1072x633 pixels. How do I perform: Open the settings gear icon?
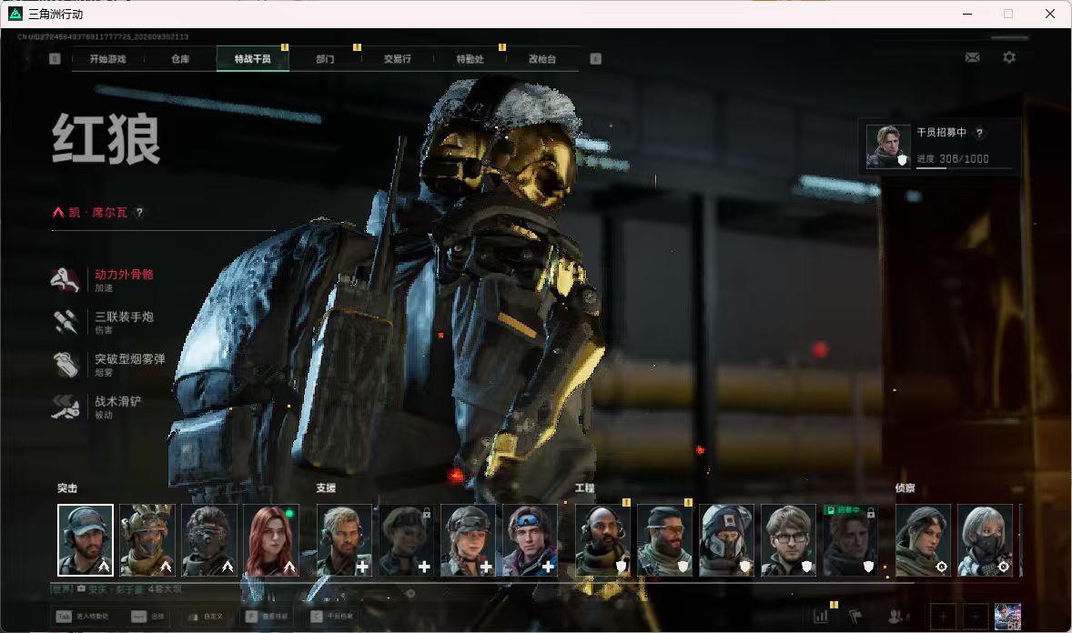click(1009, 57)
